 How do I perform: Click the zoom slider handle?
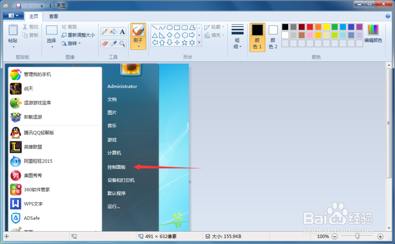pyautogui.click(x=357, y=236)
